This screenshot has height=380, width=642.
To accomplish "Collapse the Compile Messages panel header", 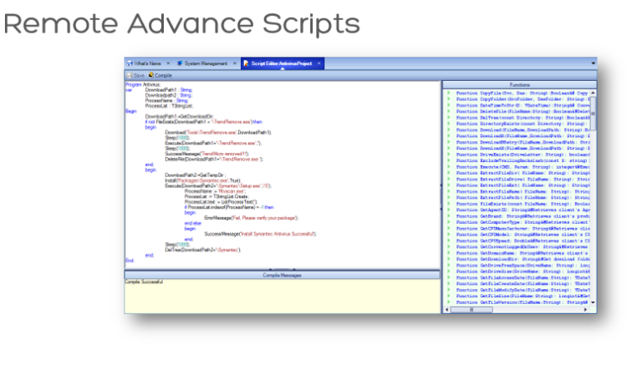I will pos(283,274).
